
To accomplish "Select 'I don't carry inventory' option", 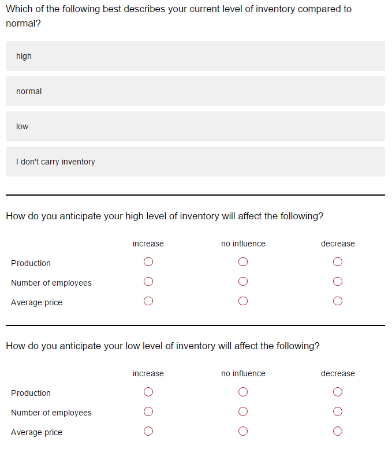I will pos(195,162).
